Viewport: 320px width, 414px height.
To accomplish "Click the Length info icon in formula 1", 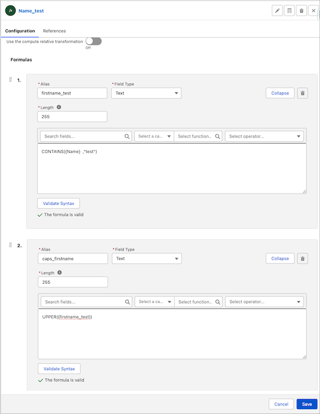I will point(59,107).
